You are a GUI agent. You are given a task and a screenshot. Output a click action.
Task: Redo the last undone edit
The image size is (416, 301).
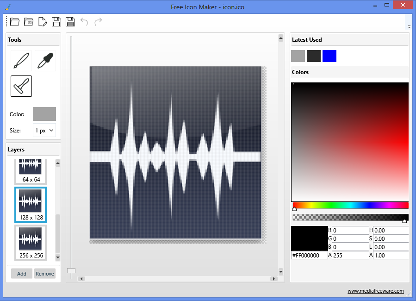point(97,22)
